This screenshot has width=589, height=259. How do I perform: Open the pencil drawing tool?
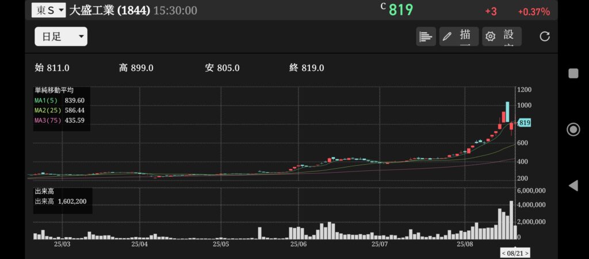pos(459,36)
